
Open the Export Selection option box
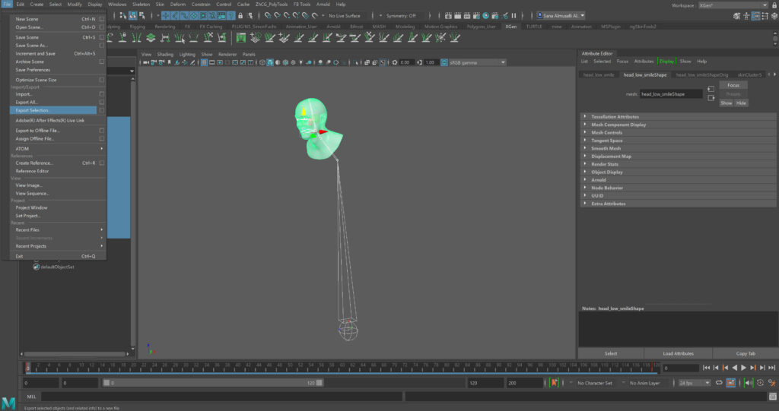102,110
